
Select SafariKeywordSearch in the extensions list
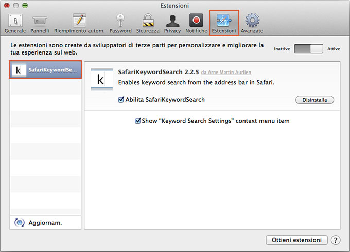click(45, 69)
